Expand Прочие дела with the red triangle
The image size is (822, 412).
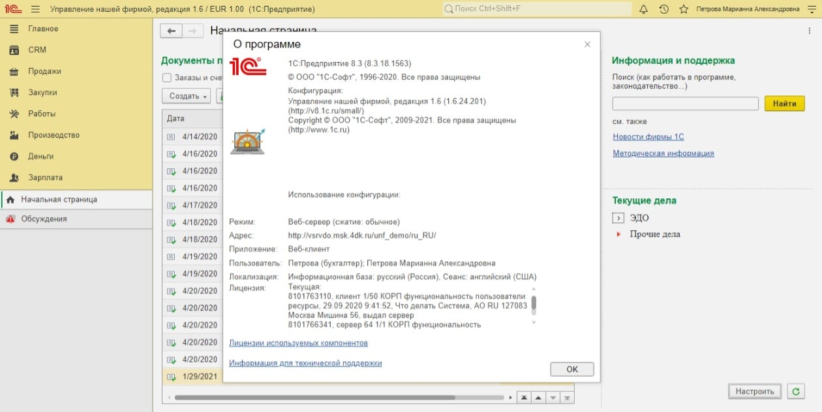(x=618, y=234)
